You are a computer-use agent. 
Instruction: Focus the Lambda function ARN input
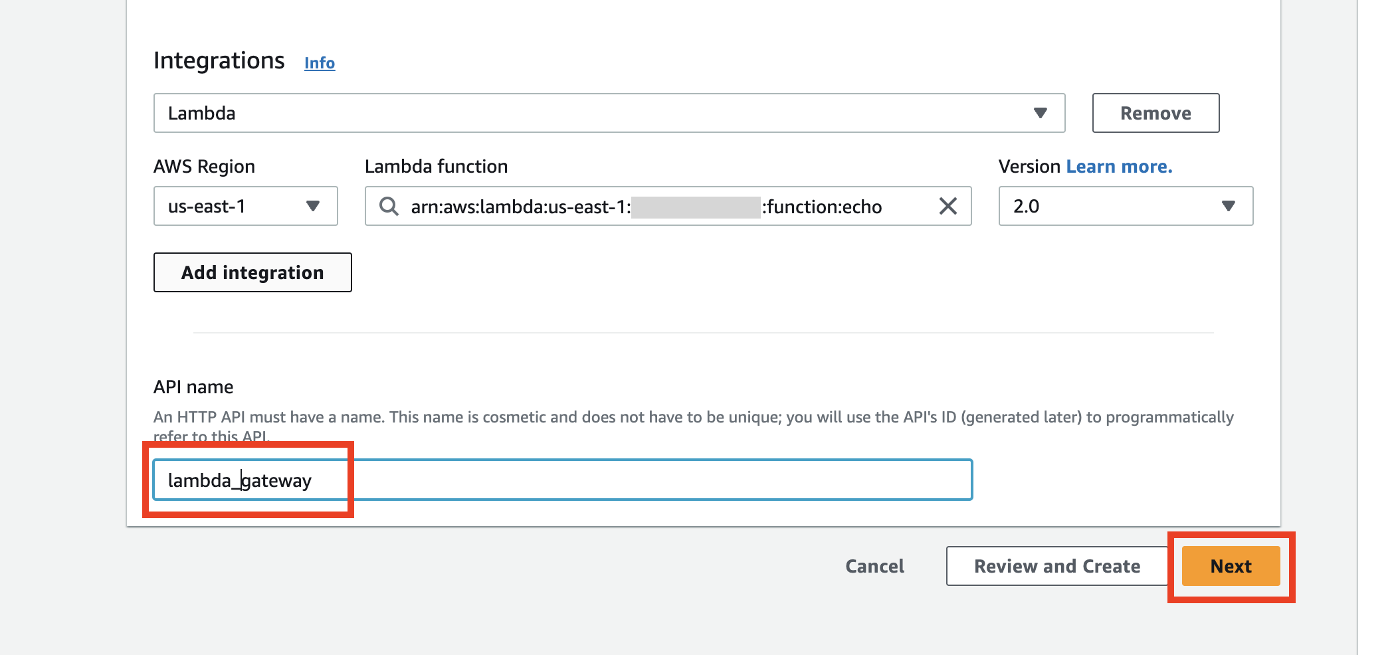[x=664, y=207]
